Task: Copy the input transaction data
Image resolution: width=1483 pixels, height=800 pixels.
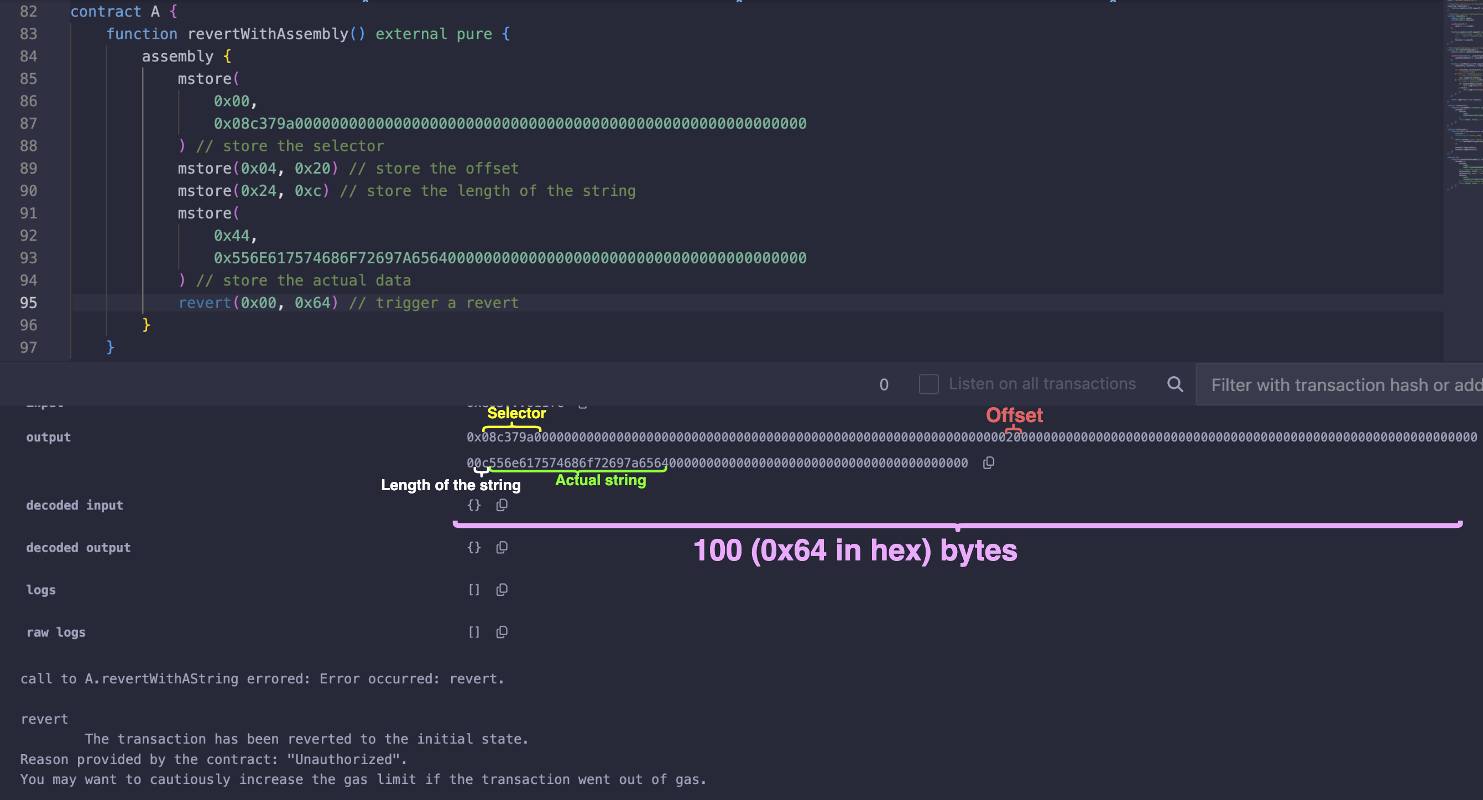Action: pyautogui.click(x=582, y=405)
